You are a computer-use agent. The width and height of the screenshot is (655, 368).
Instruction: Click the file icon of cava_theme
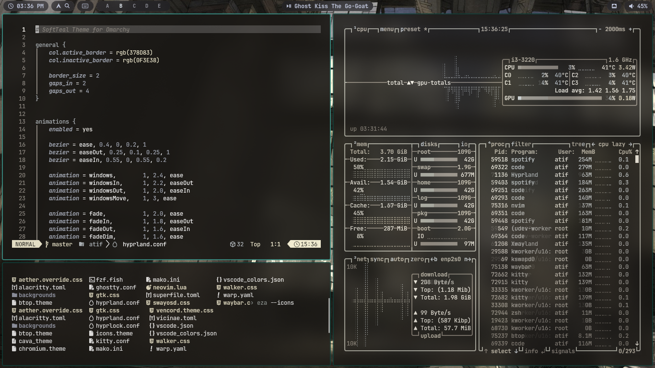[14, 341]
